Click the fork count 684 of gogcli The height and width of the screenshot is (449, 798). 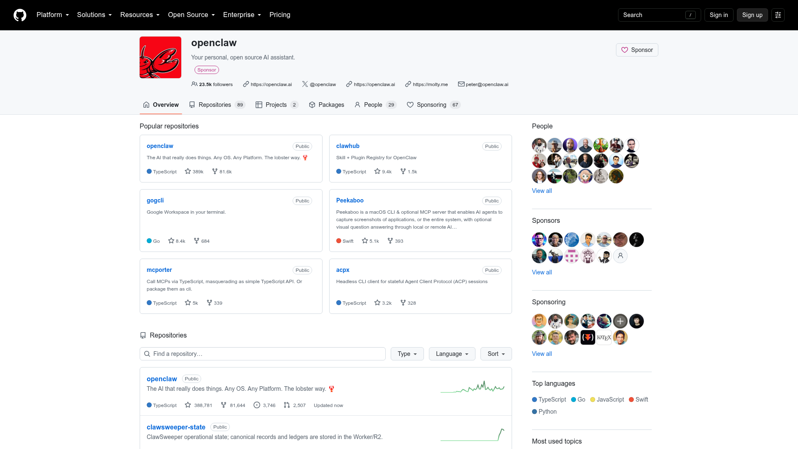pos(202,241)
